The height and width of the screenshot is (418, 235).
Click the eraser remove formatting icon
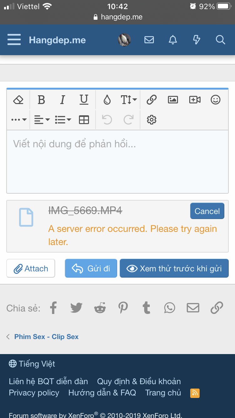tap(18, 100)
